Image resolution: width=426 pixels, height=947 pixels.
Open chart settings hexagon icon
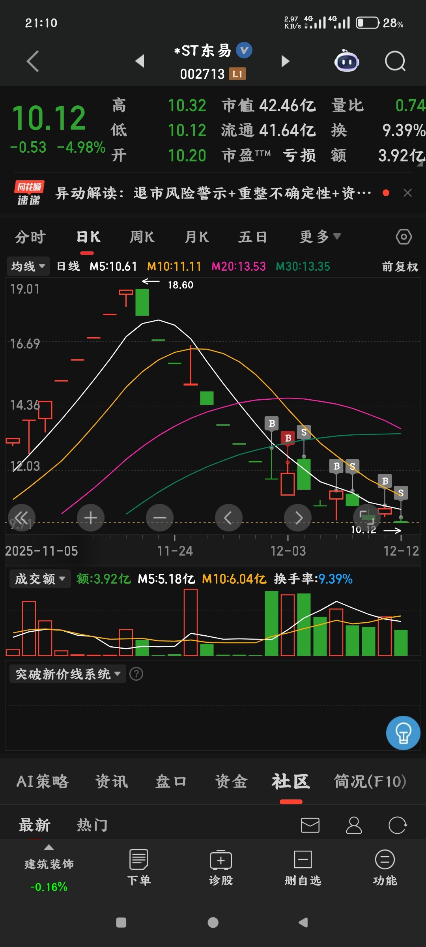pos(404,237)
